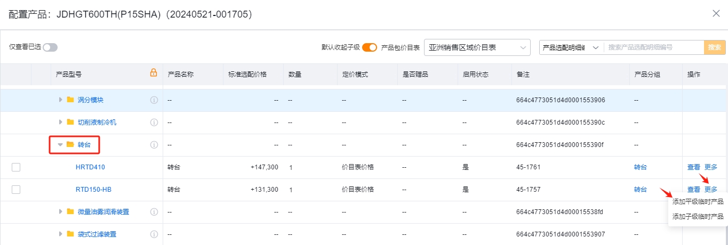Click the 微量油雾润滑装置 tree label
The width and height of the screenshot is (728, 245).
tap(103, 212)
